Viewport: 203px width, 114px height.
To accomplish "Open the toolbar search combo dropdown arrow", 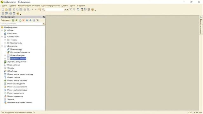I will (x=65, y=9).
